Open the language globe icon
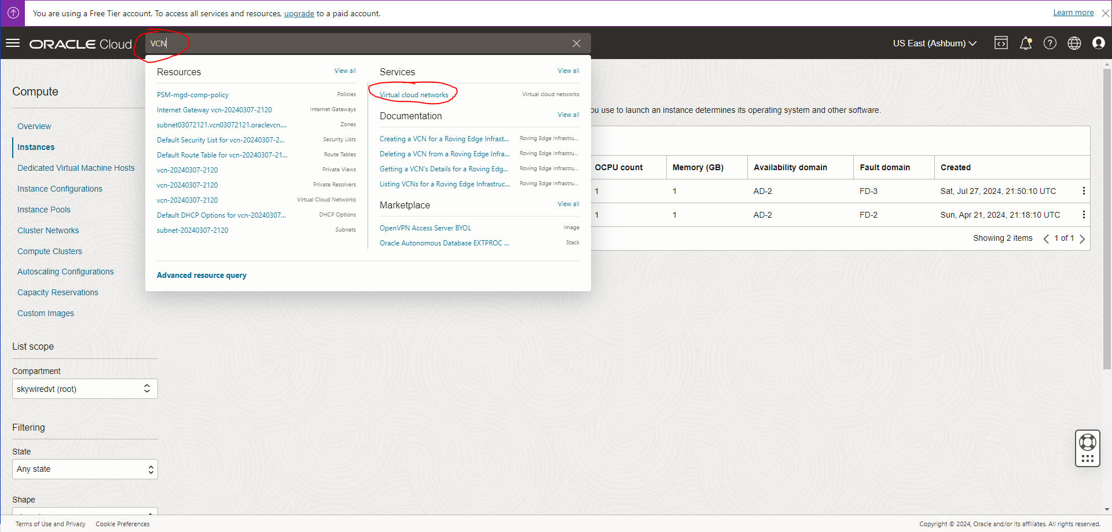Screen dimensions: 1112x532 tap(1074, 43)
